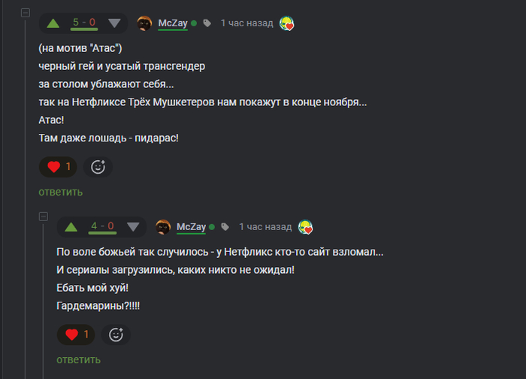Click the tag icon on first comment
526x379 pixels.
(x=207, y=23)
